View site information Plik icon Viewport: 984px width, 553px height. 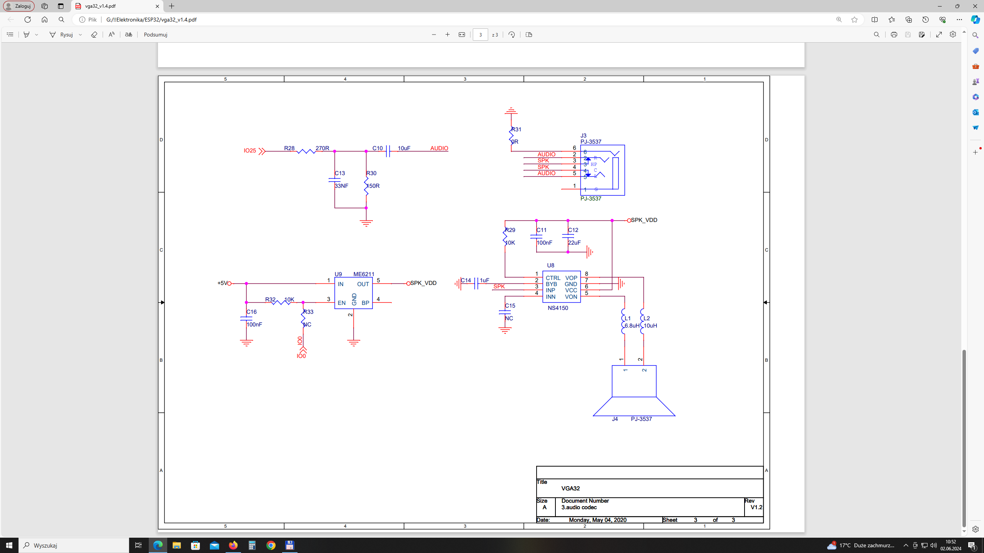pyautogui.click(x=88, y=20)
